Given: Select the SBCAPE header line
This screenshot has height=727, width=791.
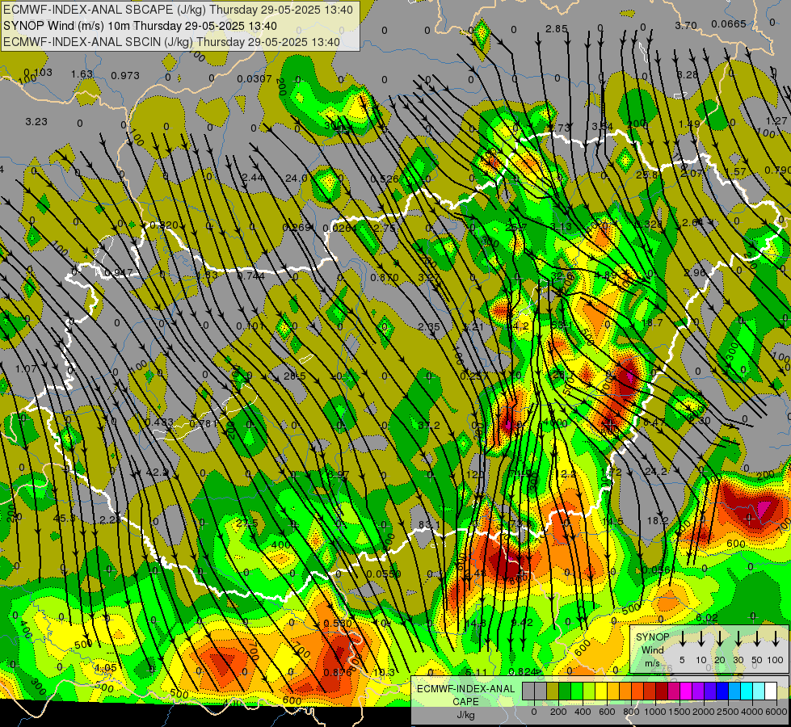Looking at the screenshot, I should [x=178, y=10].
